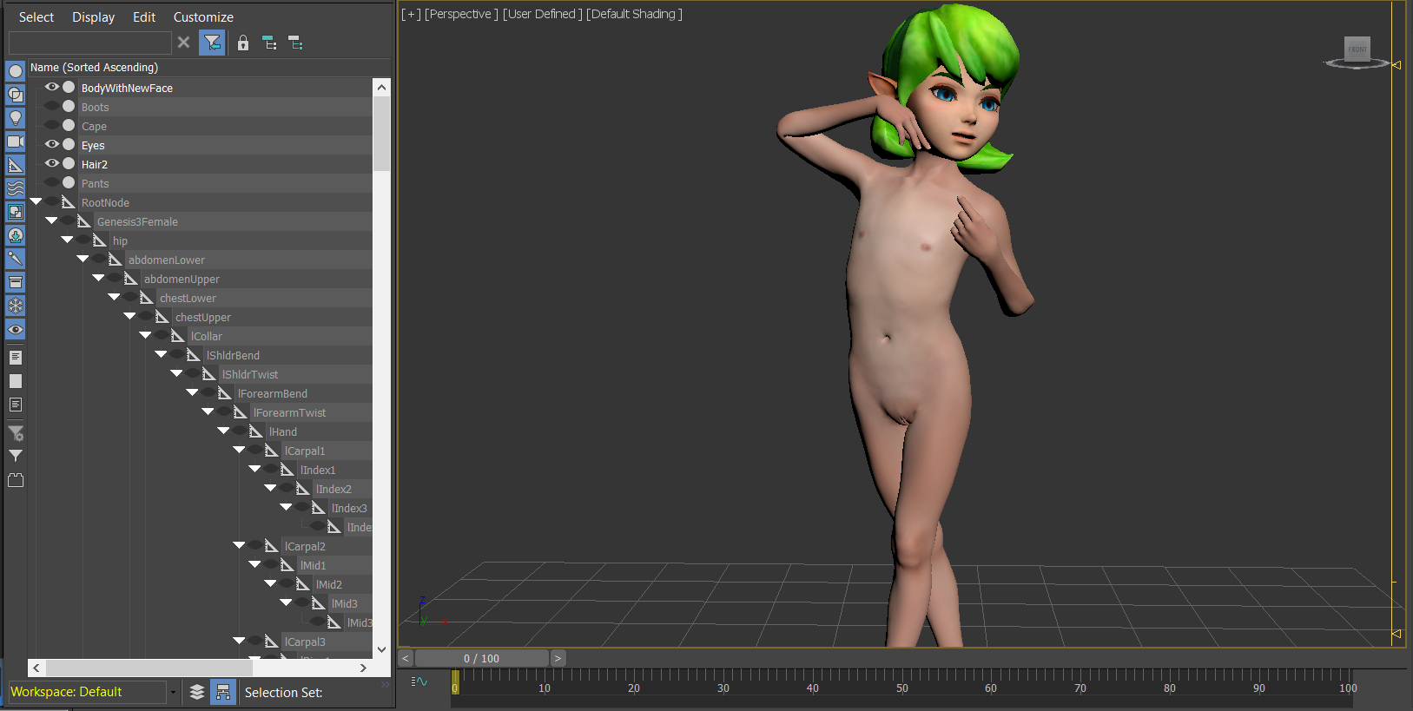1413x711 pixels.
Task: Collapse the lHand hierarchy node
Action: coord(223,431)
